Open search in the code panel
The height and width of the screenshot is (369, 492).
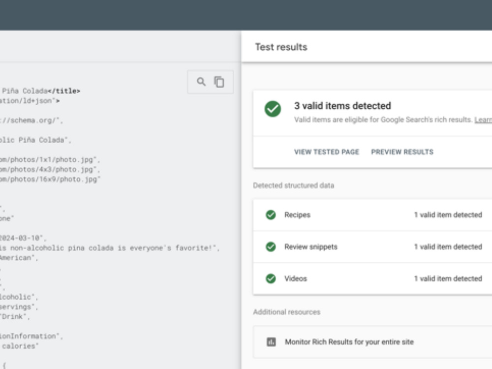[201, 82]
